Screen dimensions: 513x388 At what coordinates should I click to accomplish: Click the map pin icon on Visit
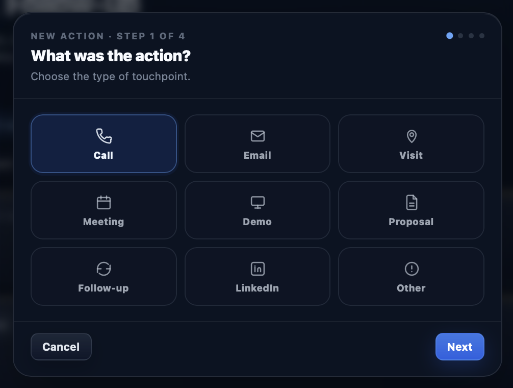(411, 136)
